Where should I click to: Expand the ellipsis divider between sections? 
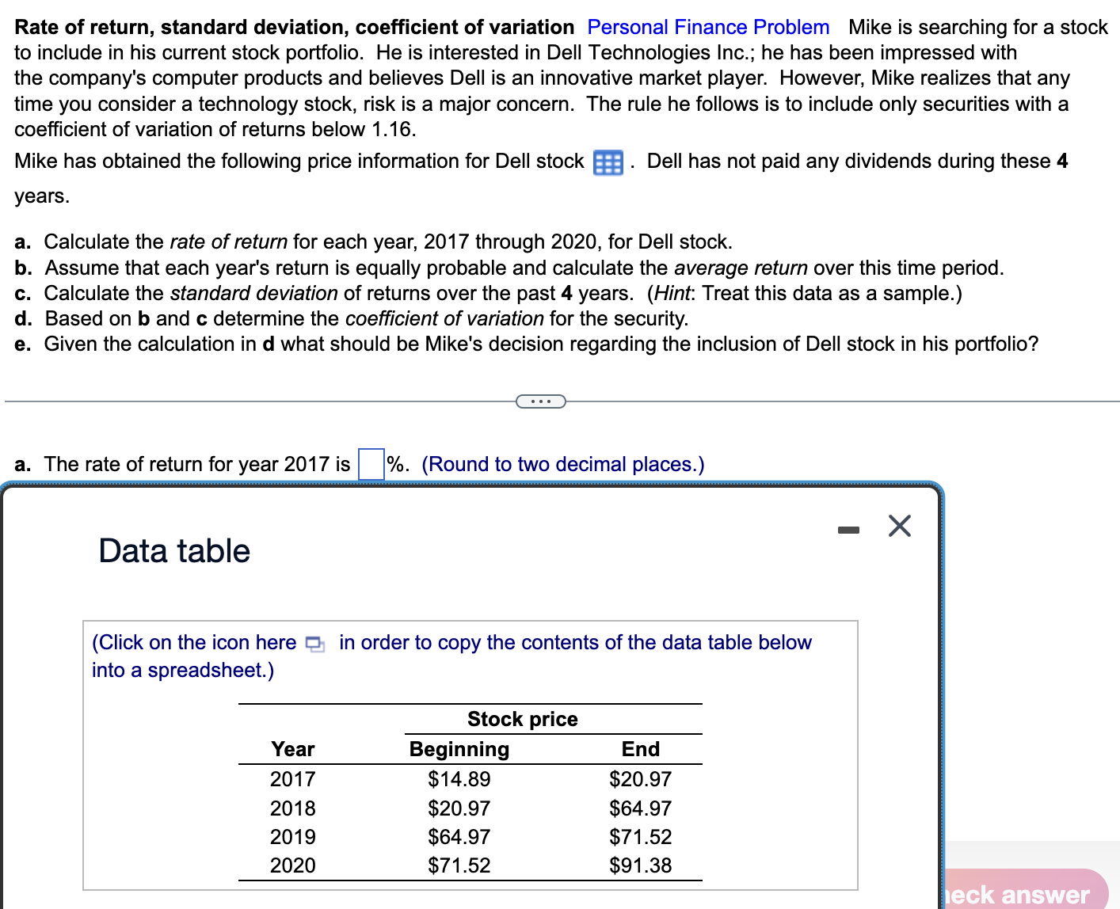tap(541, 401)
